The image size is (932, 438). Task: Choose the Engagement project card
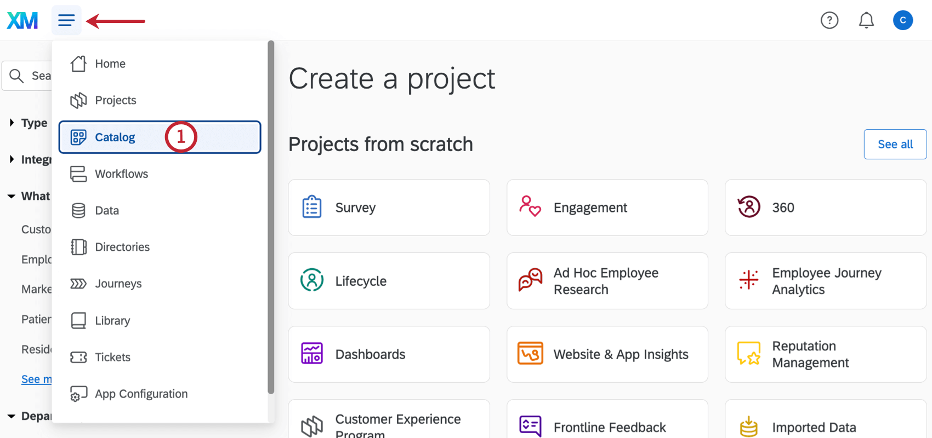(607, 208)
